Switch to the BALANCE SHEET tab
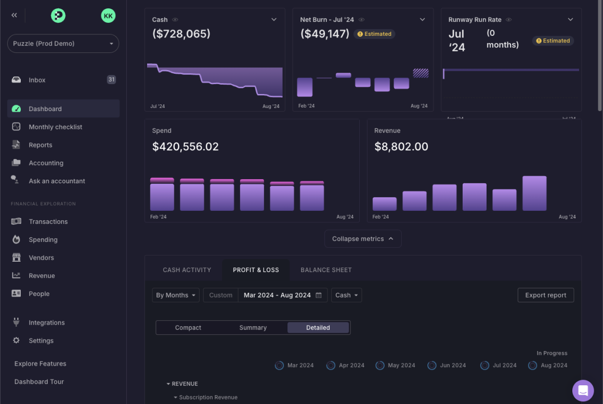Screen dimensions: 603x404 (326, 270)
